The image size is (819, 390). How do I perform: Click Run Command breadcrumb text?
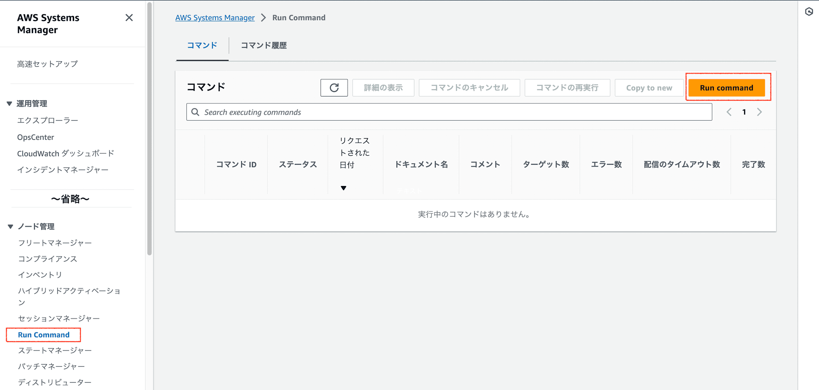pos(299,18)
